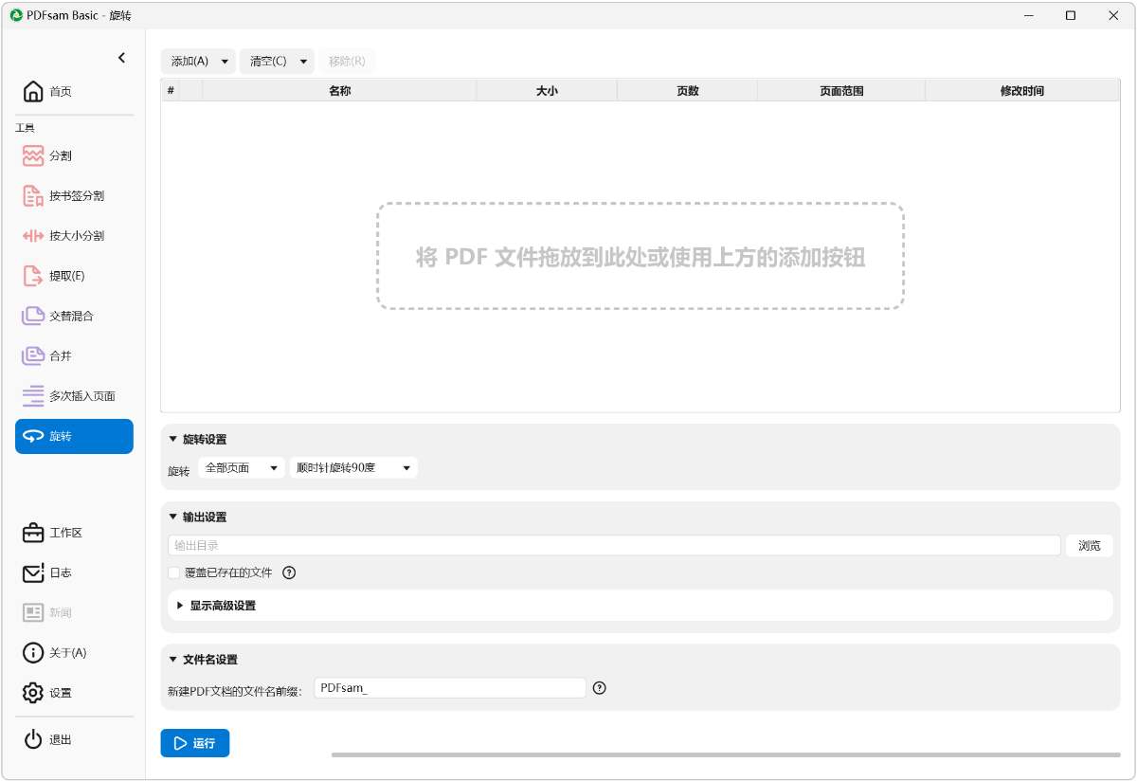Open 按书签分割 split by bookmarks tool
The width and height of the screenshot is (1137, 781).
point(74,196)
